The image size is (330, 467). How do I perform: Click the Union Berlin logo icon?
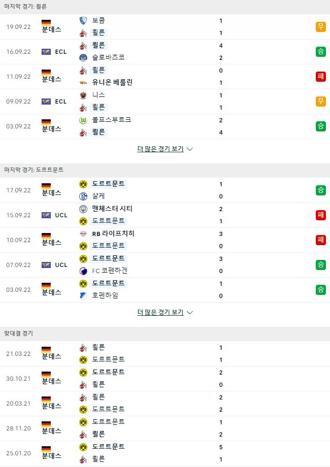[x=83, y=83]
